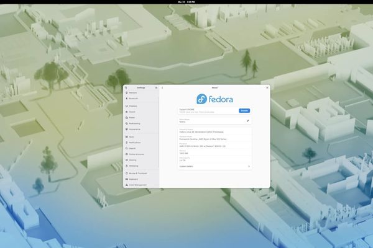Open the Multitasking settings panel

click(x=141, y=123)
